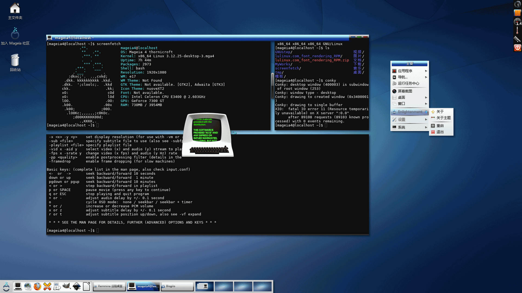This screenshot has width=522, height=293.
Task: Launch the terminal from the taskbar launcher
Action: (18, 286)
